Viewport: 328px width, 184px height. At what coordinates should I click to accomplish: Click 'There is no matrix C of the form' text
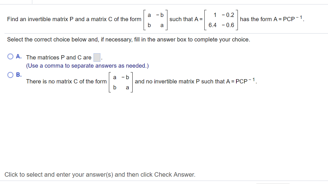pos(66,81)
